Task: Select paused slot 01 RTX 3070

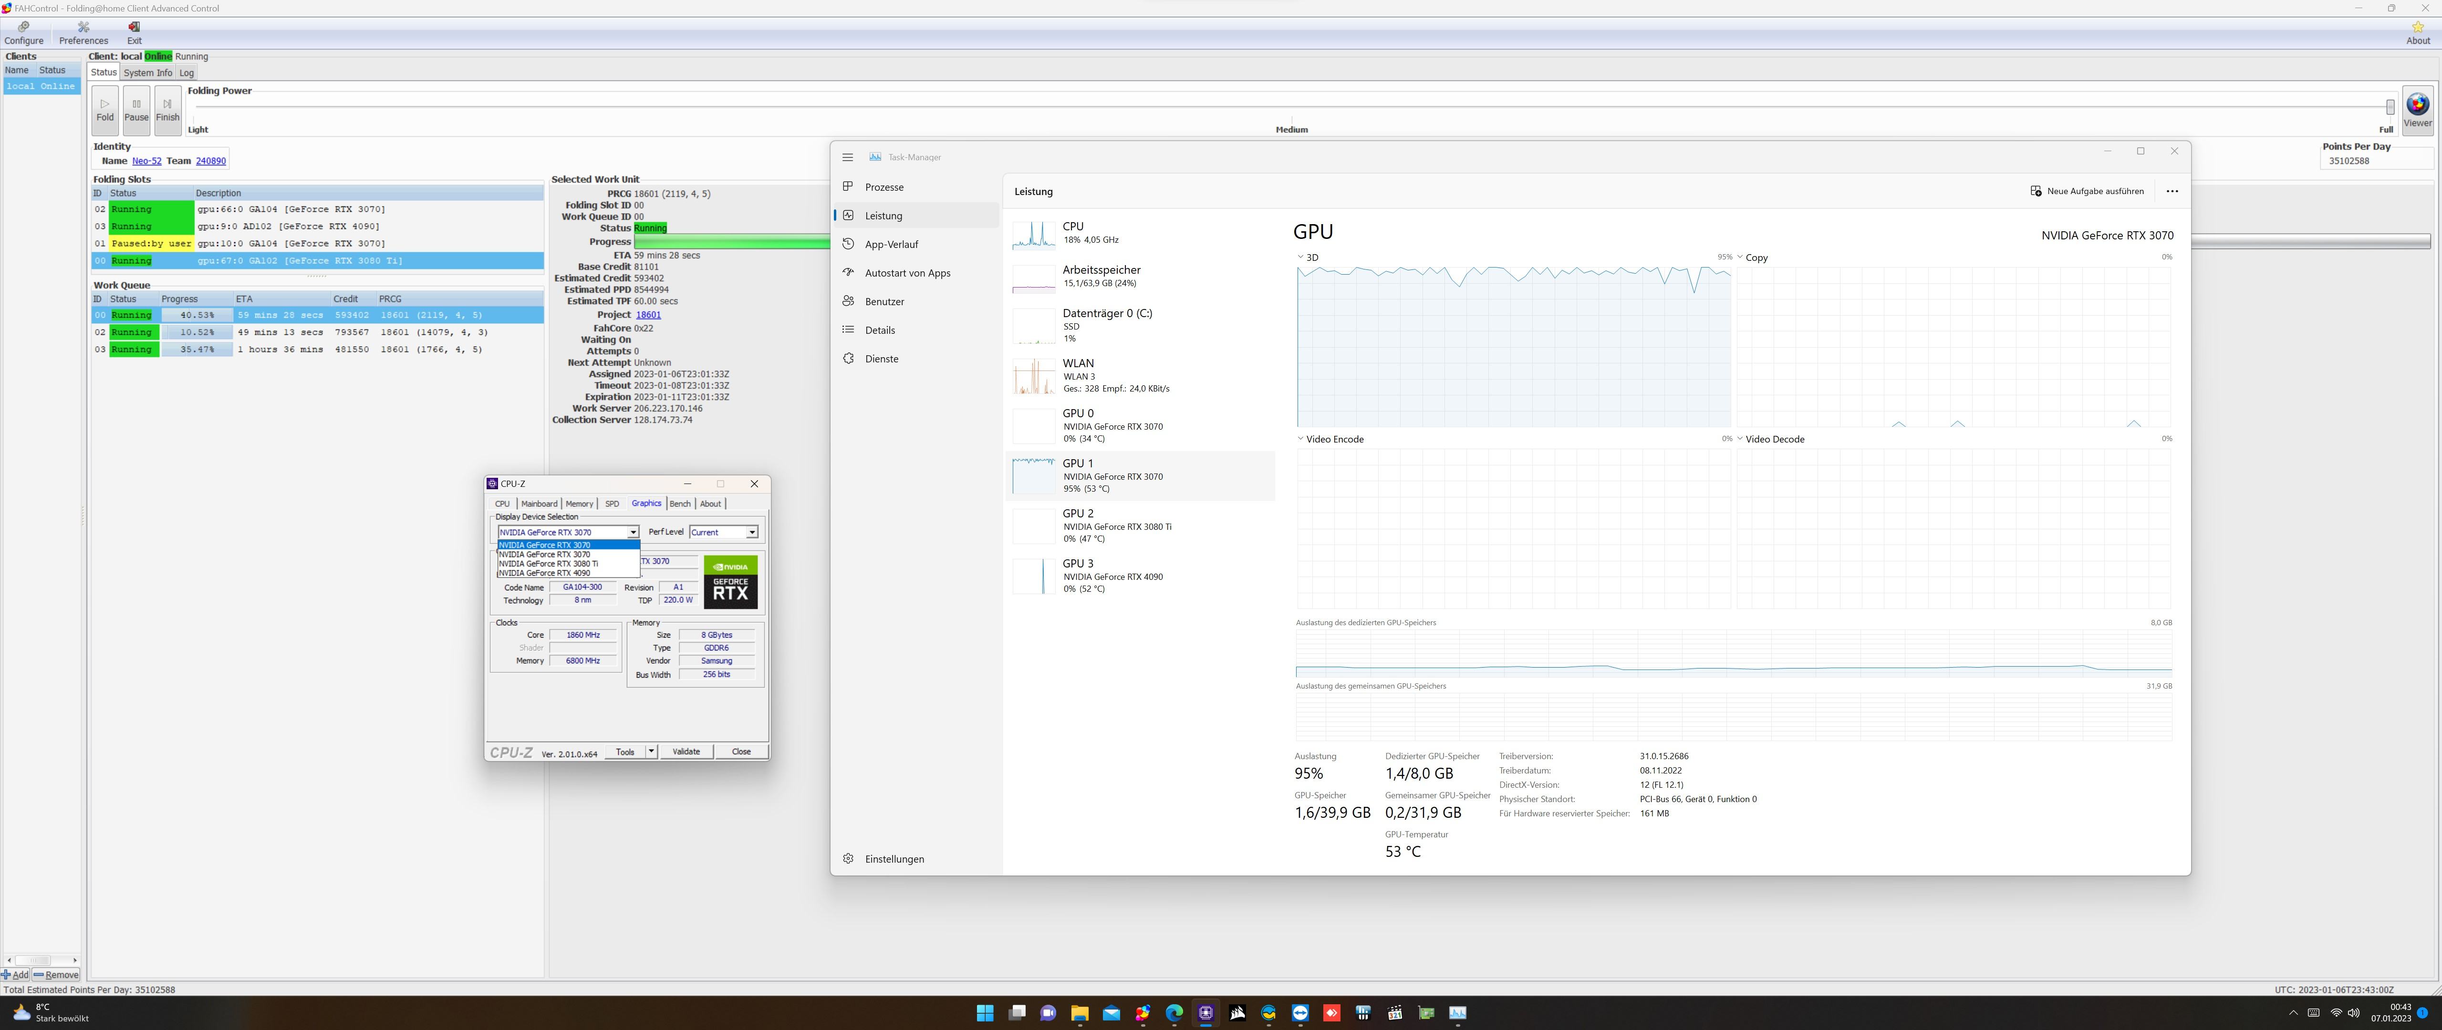Action: pos(317,244)
